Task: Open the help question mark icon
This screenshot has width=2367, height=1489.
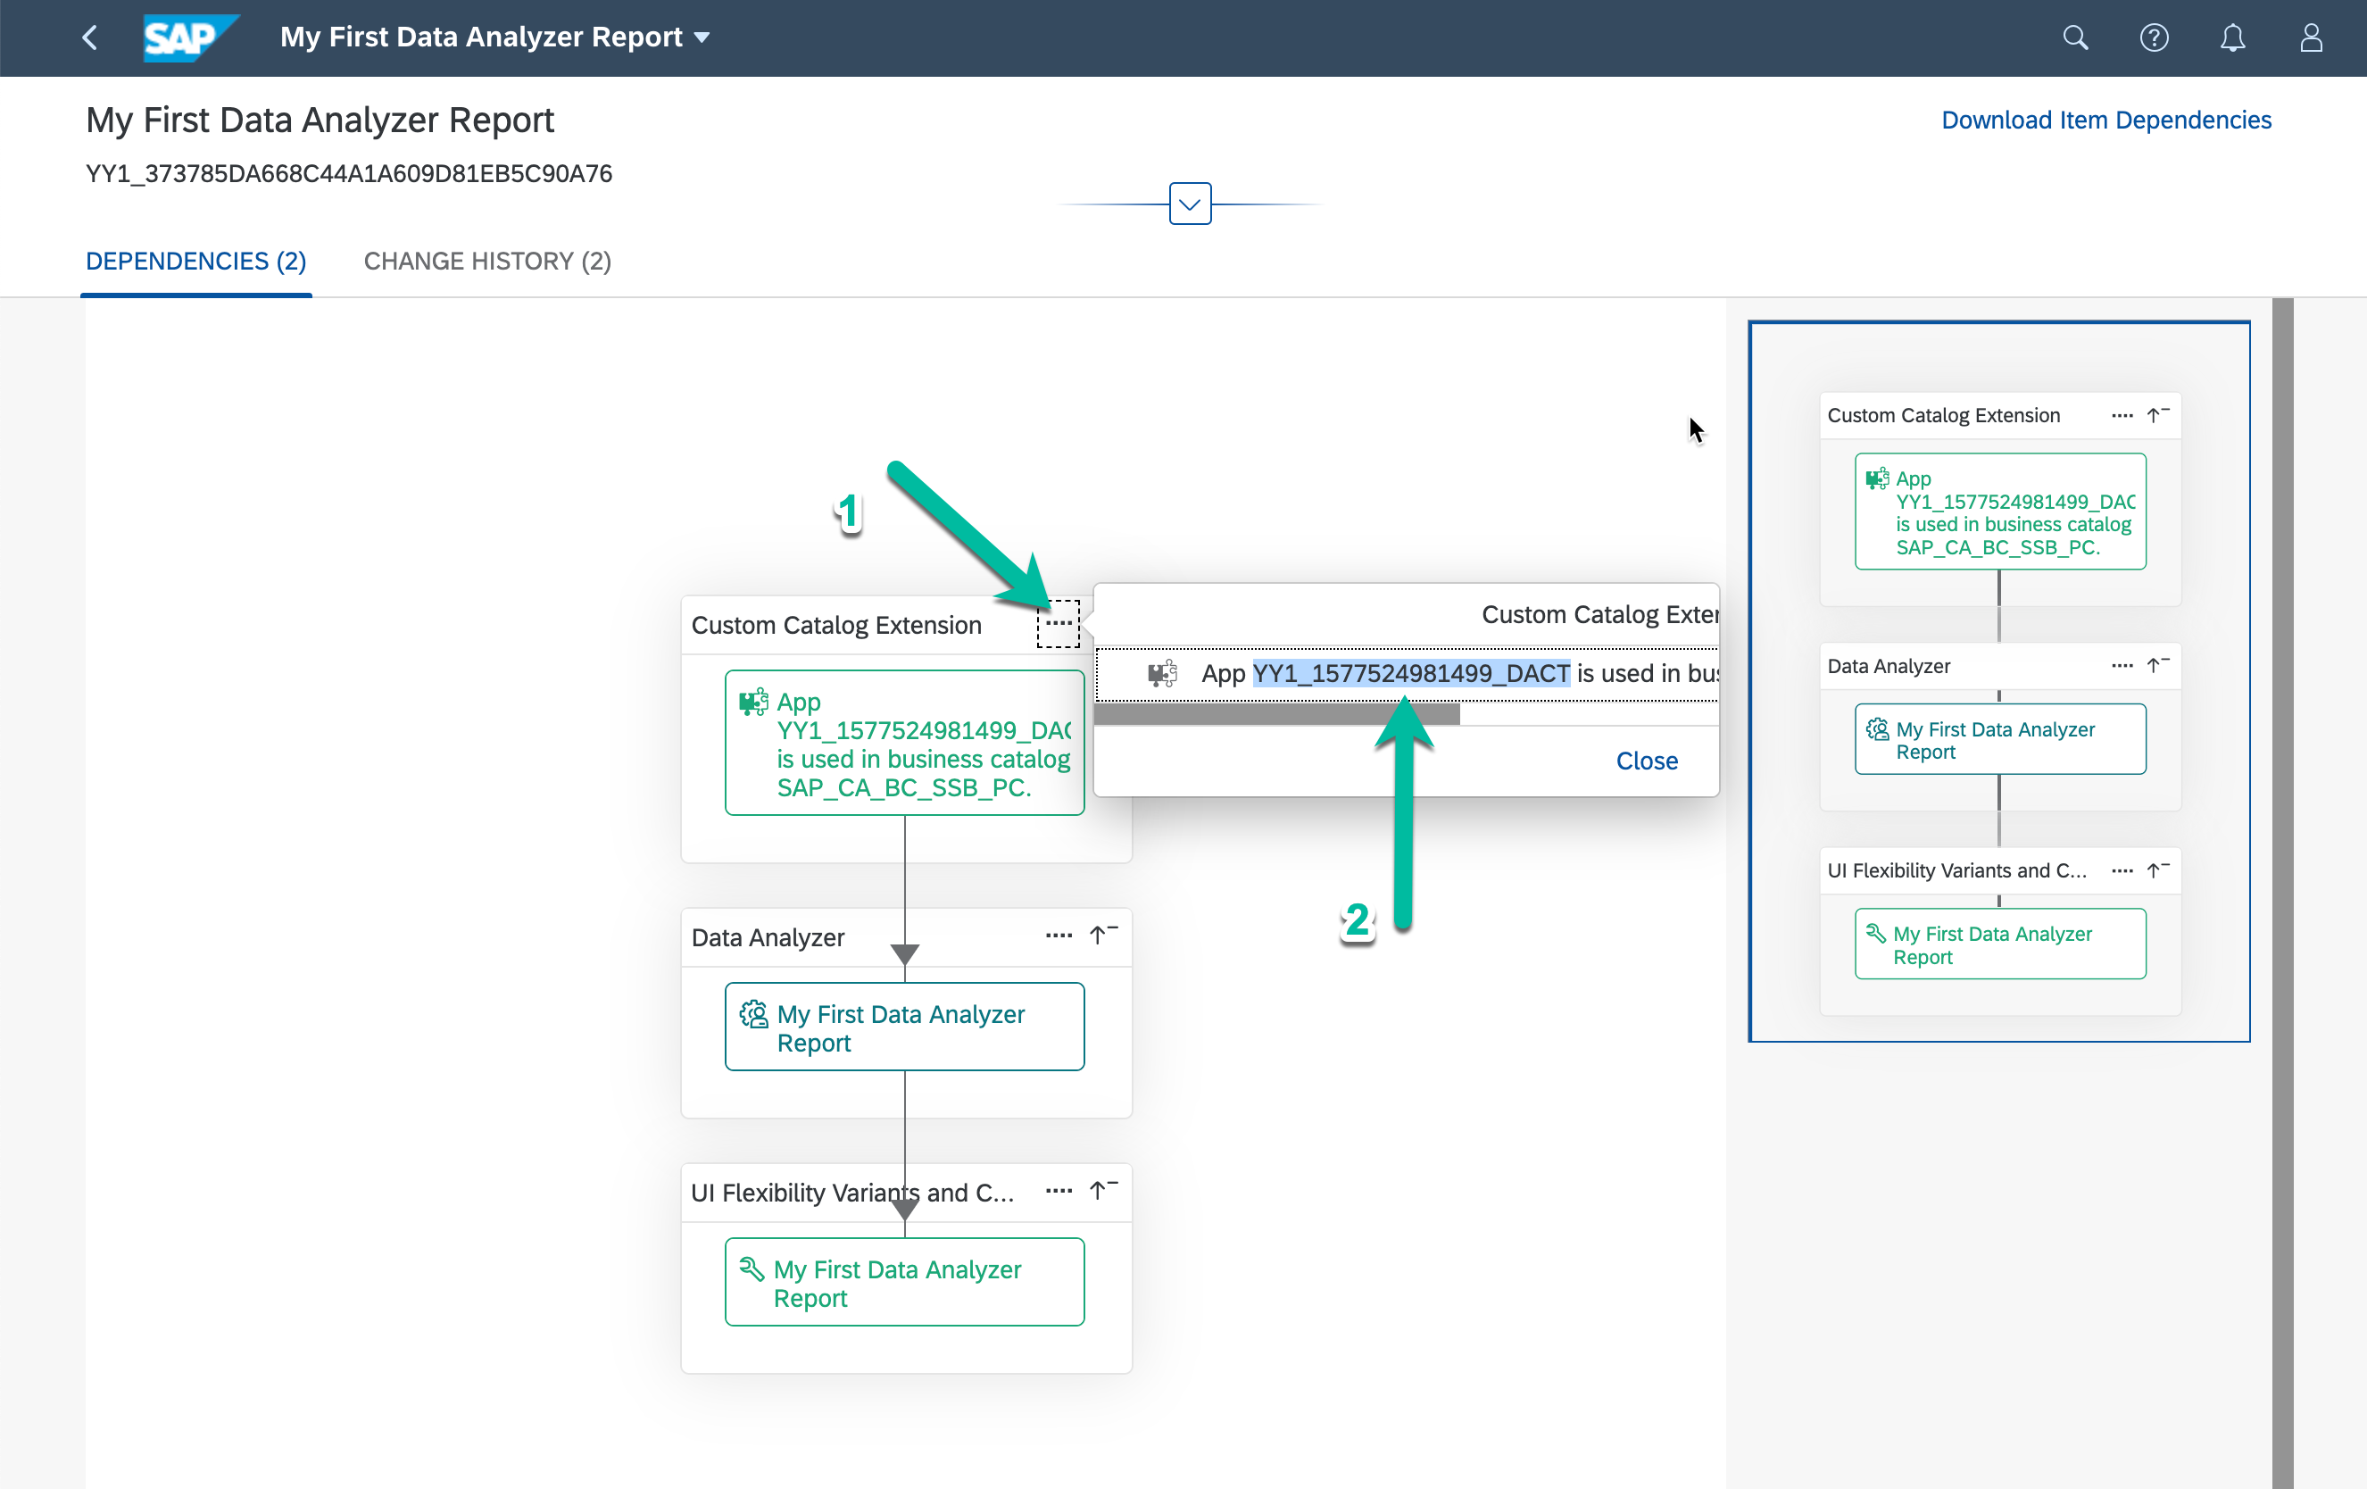Action: (2153, 37)
